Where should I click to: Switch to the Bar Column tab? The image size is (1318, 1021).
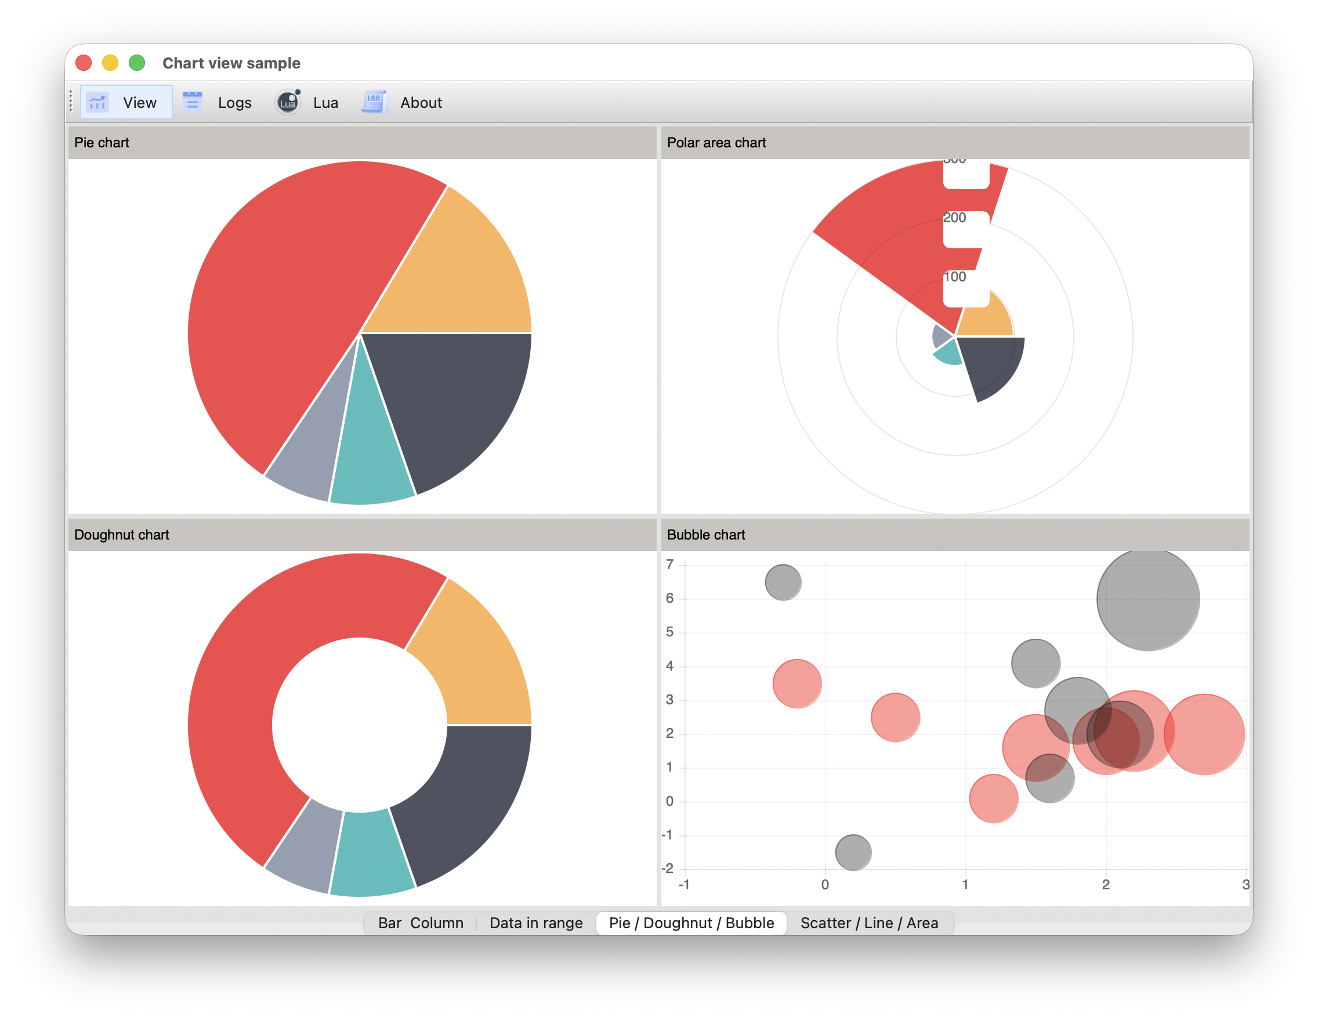(421, 922)
